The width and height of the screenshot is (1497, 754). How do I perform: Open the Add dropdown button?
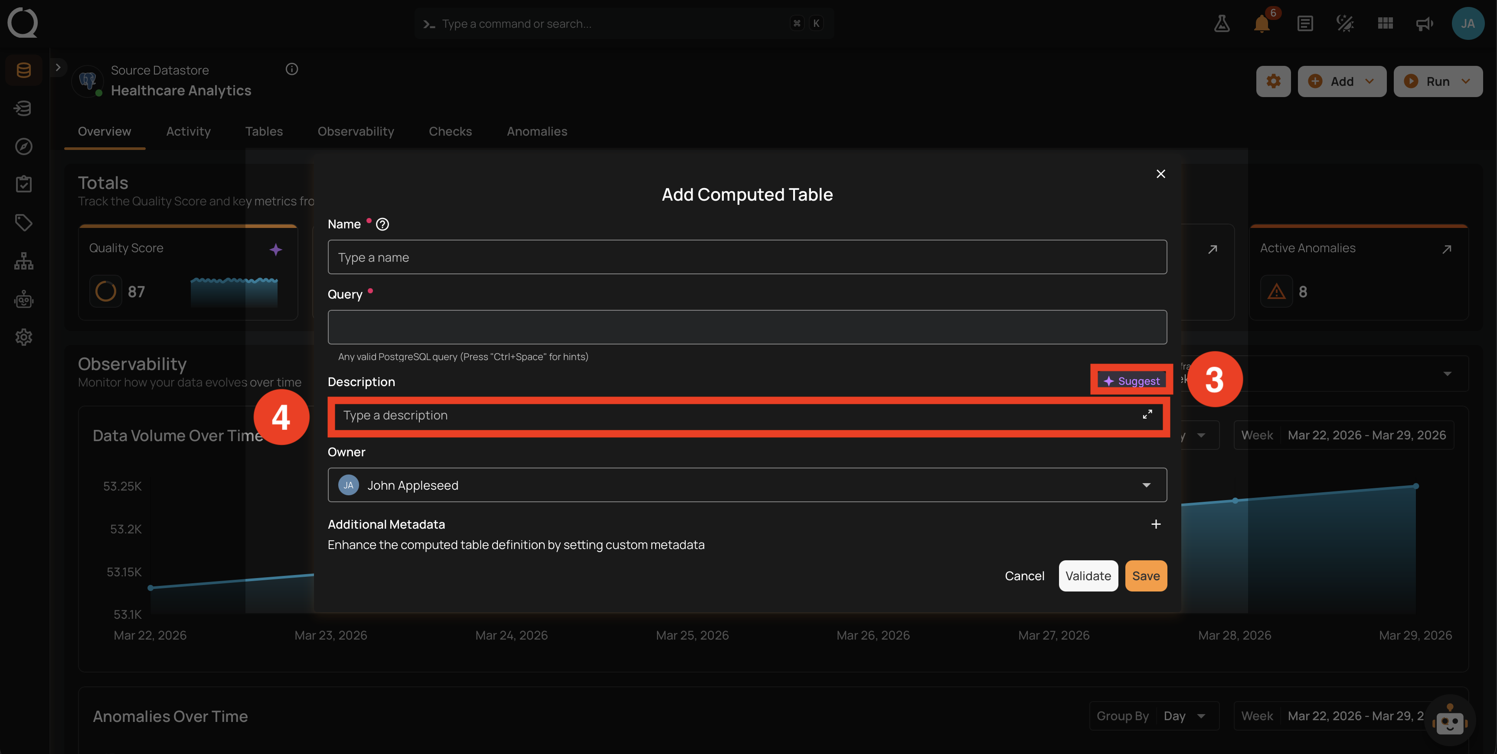pyautogui.click(x=1342, y=81)
